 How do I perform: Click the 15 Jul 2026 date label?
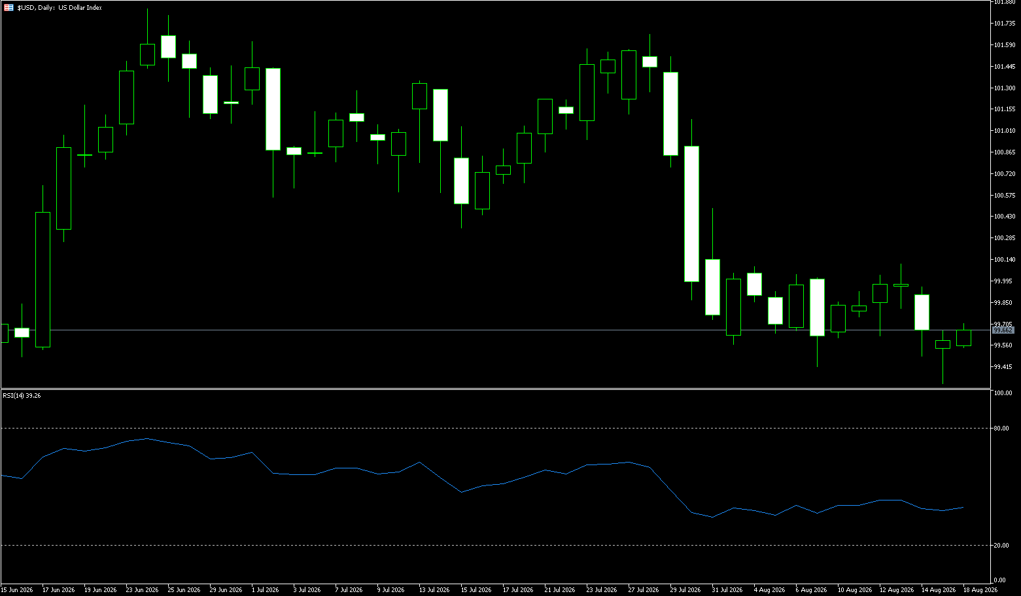tap(476, 590)
